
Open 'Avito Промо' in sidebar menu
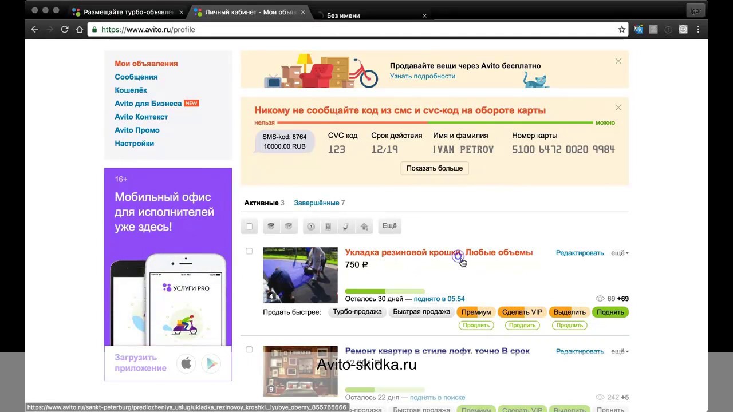pos(137,130)
